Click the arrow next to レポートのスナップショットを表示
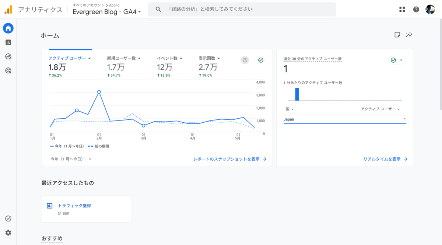This screenshot has width=442, height=245. pos(264,159)
